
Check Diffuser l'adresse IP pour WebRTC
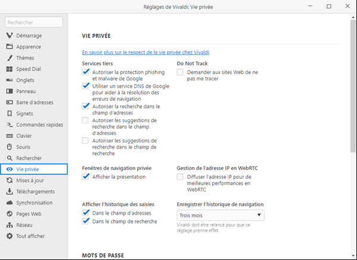click(180, 177)
